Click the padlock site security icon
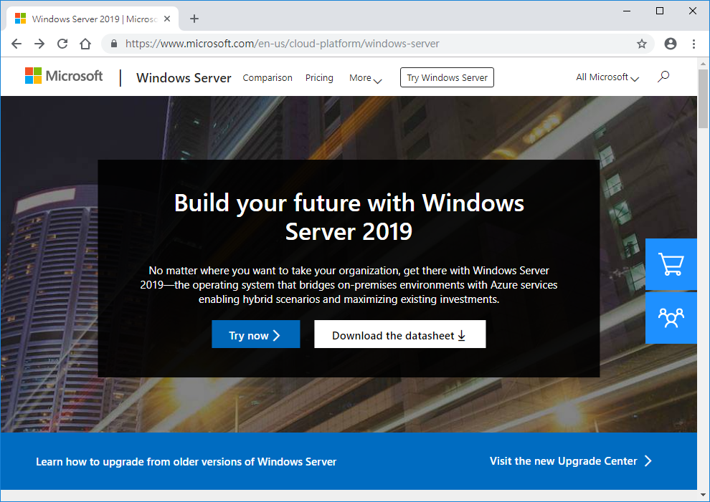The height and width of the screenshot is (502, 710). [114, 44]
